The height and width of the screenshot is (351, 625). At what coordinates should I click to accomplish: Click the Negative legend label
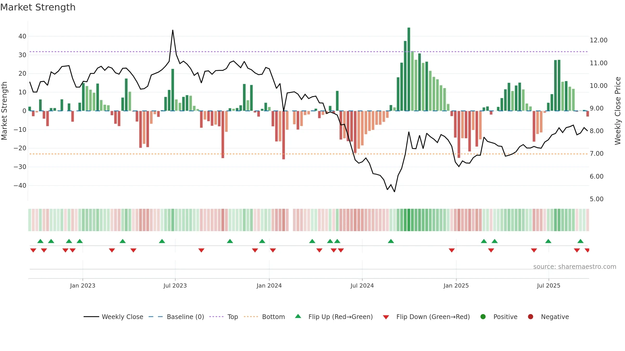coord(555,317)
